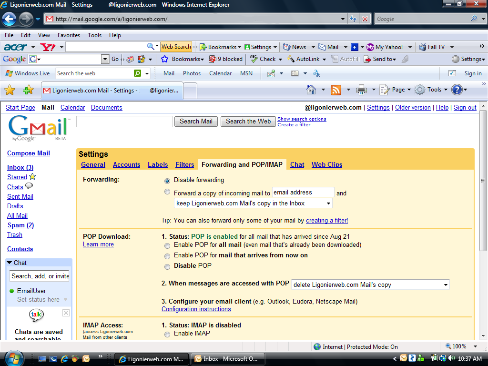Click the Add to Favorites star-plus icon
488x366 pixels.
point(28,90)
